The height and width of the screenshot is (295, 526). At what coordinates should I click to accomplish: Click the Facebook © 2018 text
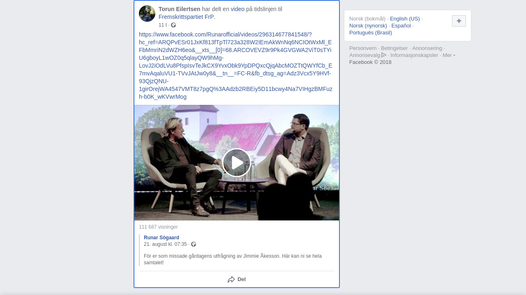(x=370, y=62)
